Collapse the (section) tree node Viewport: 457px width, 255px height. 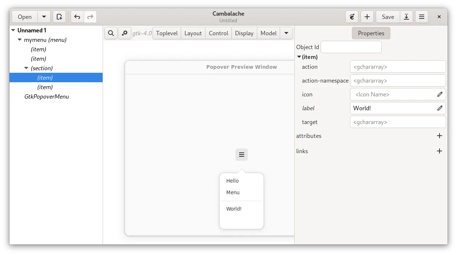(27, 68)
